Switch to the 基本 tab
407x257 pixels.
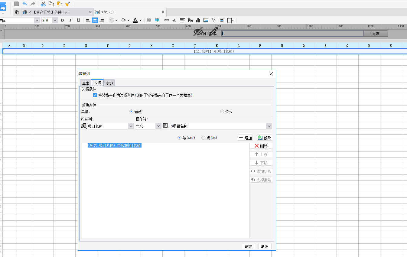[x=86, y=83]
